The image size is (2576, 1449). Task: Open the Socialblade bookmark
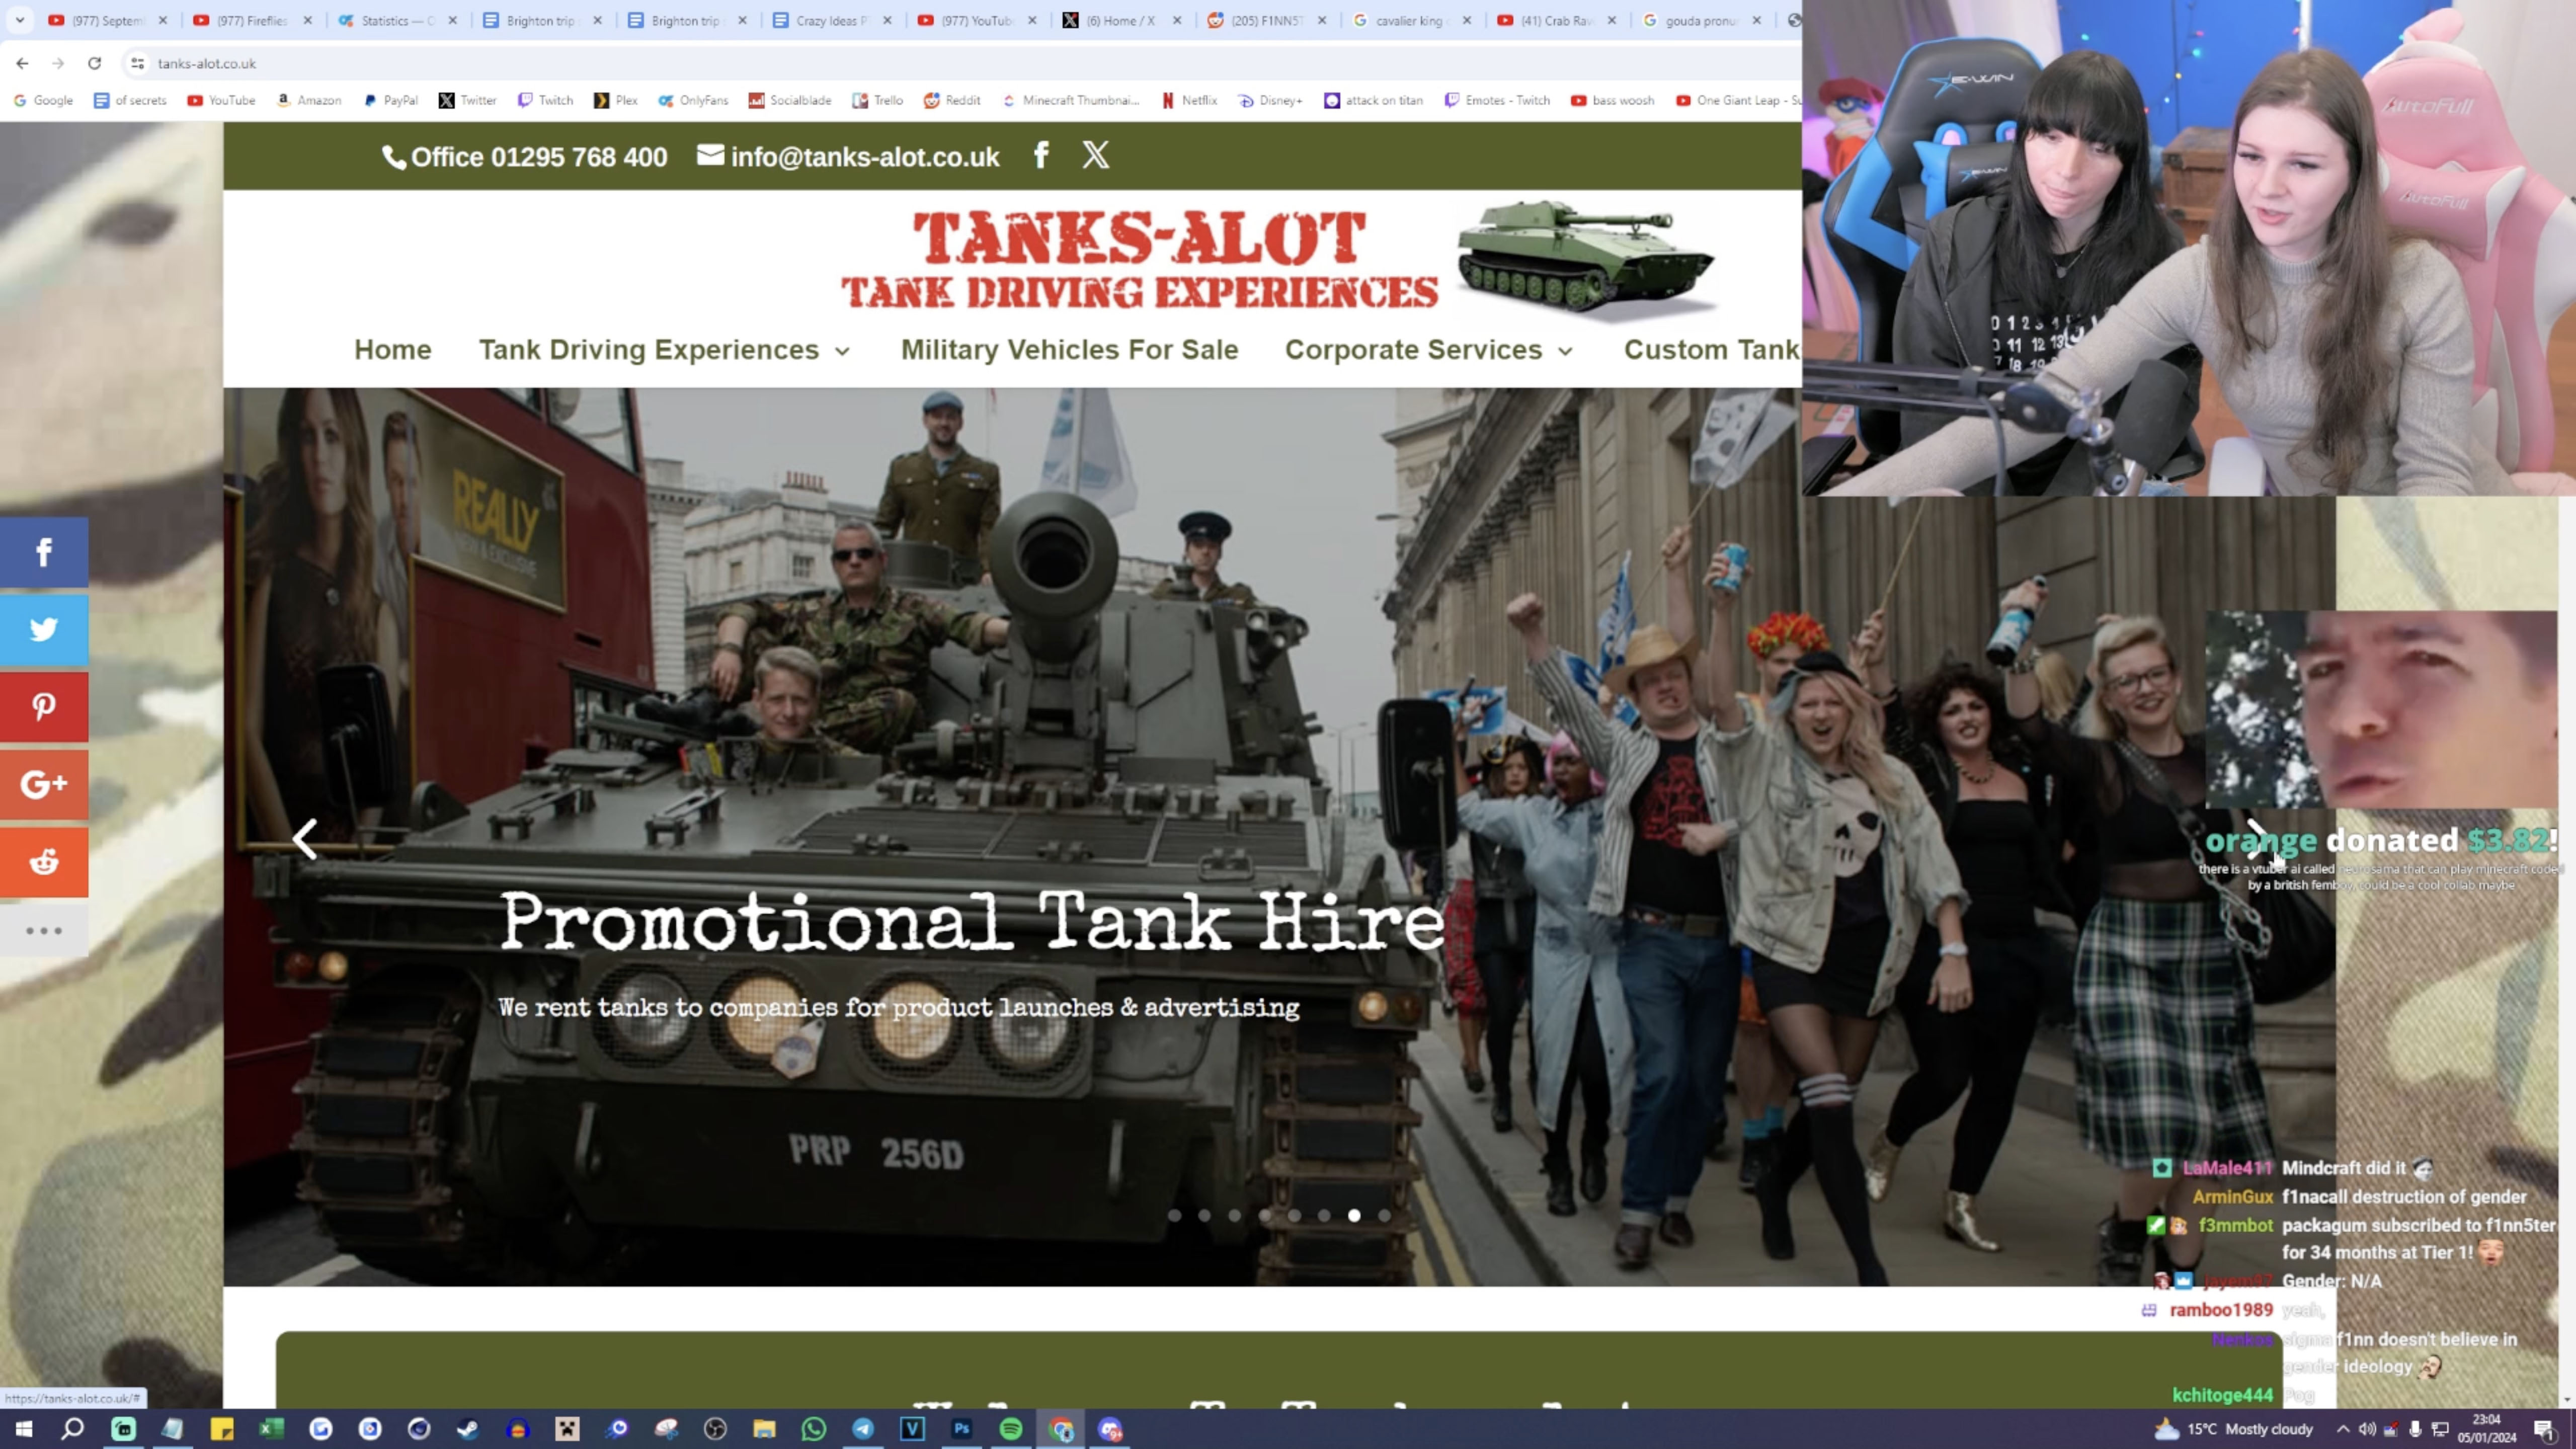[x=790, y=100]
